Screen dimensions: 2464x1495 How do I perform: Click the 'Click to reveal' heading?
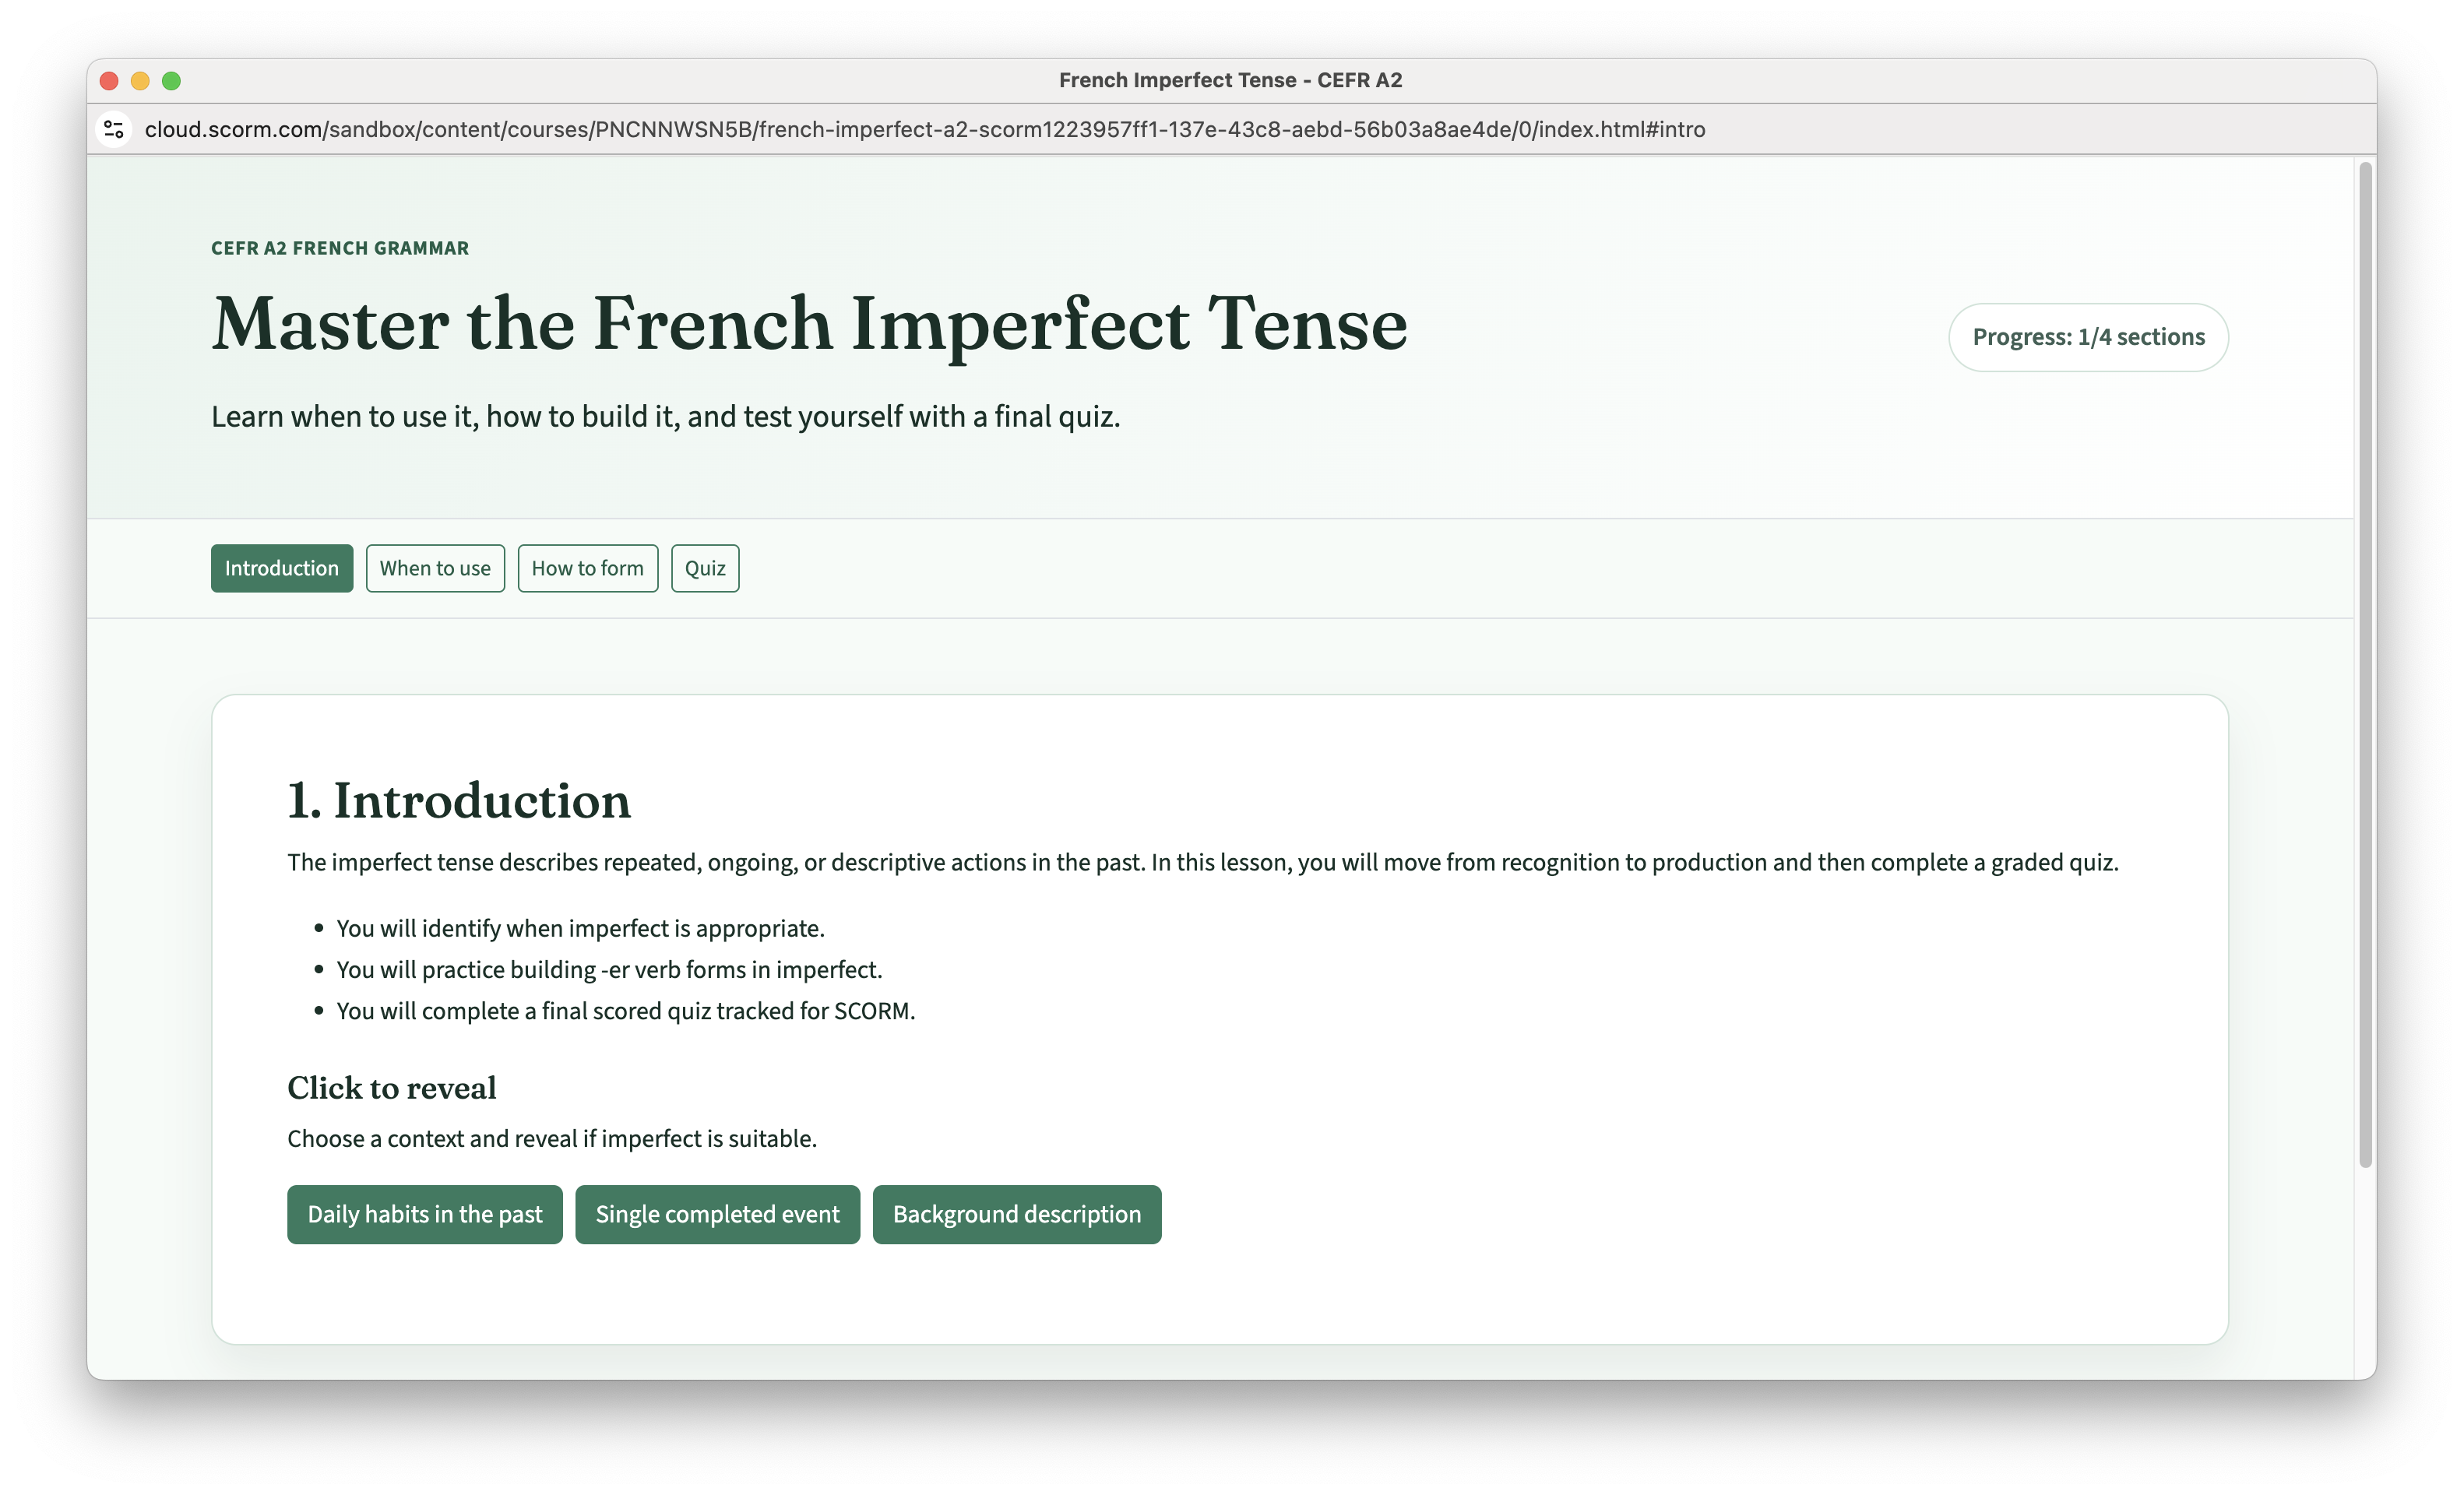coord(392,1088)
